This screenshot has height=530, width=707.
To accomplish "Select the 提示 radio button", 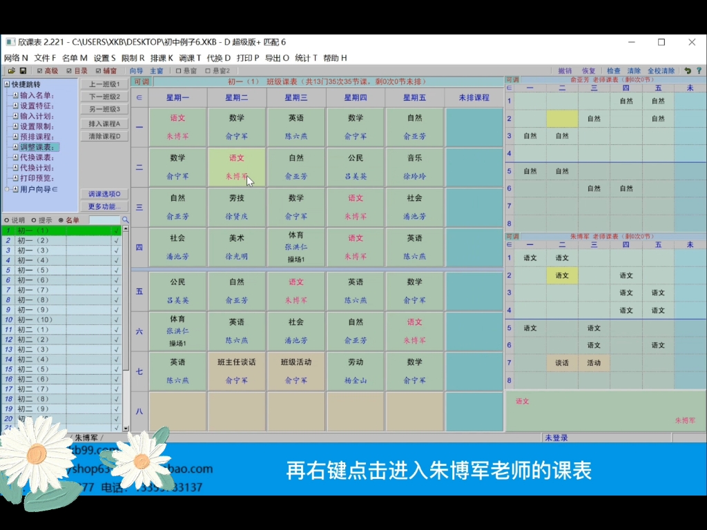I will click(x=32, y=219).
